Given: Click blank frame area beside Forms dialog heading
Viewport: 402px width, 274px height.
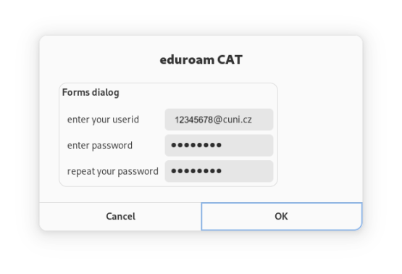Looking at the screenshot, I should pos(198,93).
